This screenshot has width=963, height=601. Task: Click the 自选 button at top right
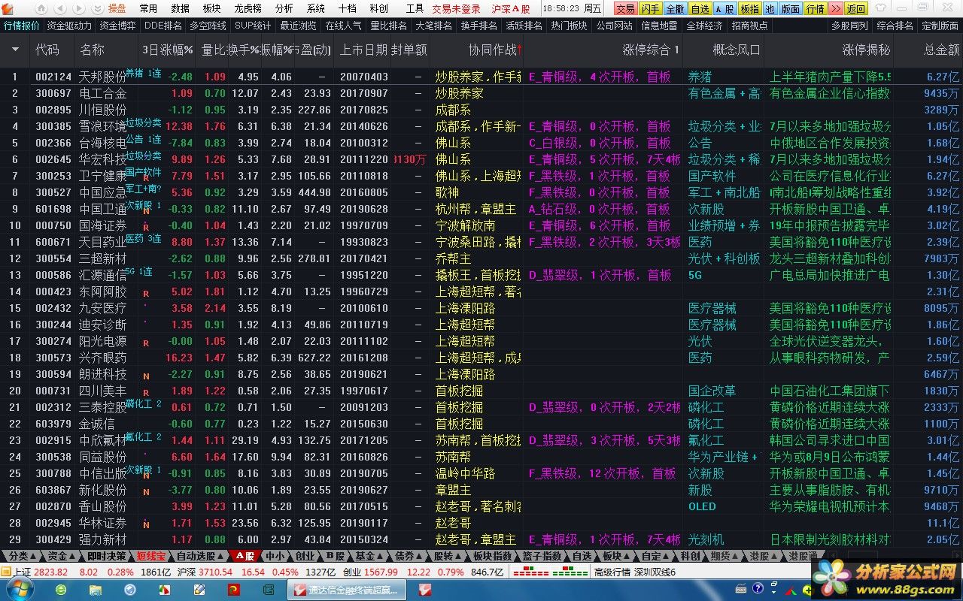pyautogui.click(x=700, y=9)
